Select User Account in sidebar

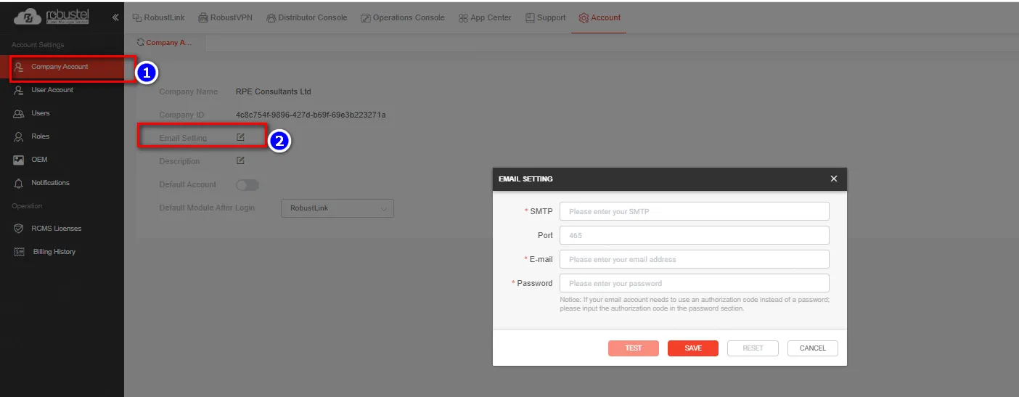(x=52, y=90)
